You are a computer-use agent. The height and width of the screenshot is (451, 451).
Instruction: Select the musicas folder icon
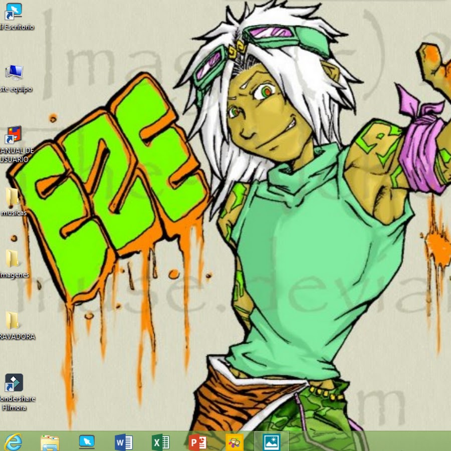coord(13,197)
